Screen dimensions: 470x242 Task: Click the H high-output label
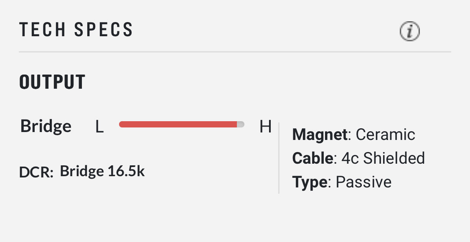coord(265,127)
